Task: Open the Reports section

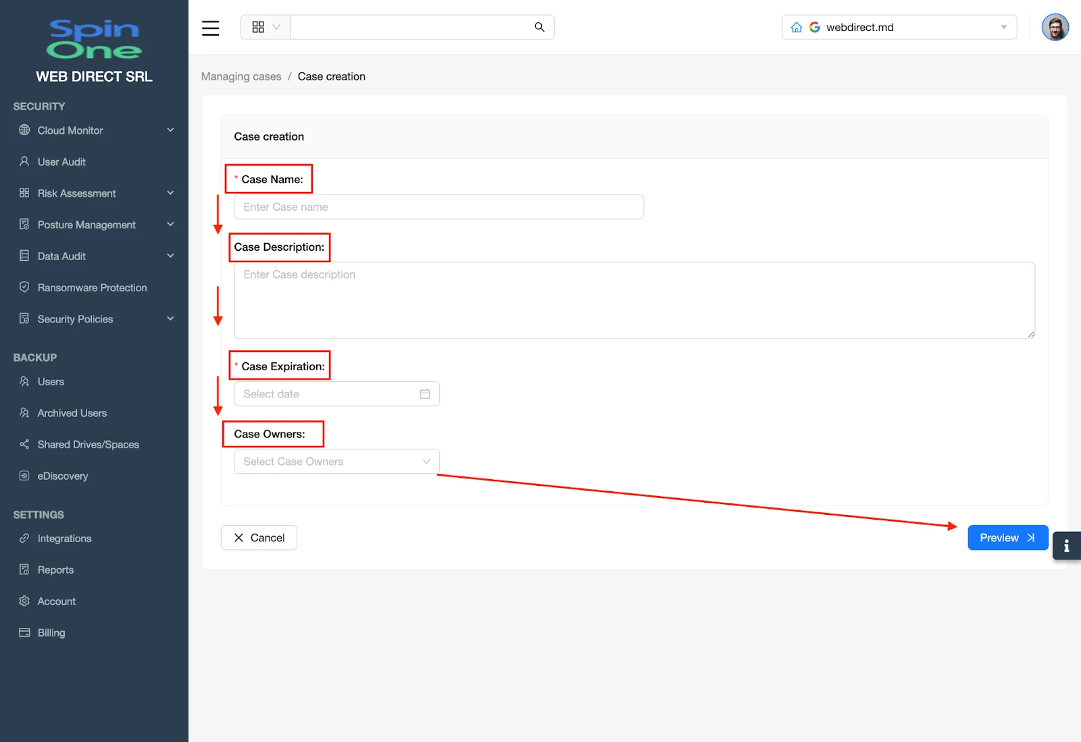Action: (55, 569)
